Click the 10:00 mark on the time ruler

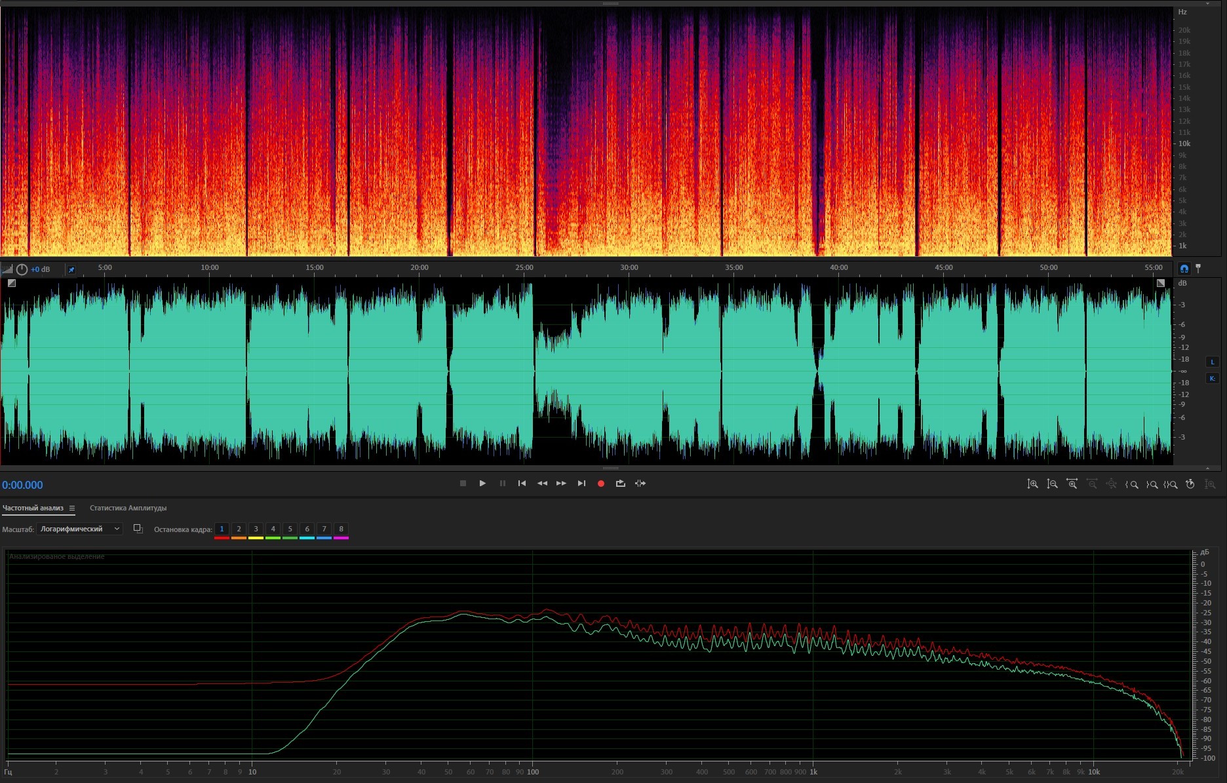[x=210, y=267]
